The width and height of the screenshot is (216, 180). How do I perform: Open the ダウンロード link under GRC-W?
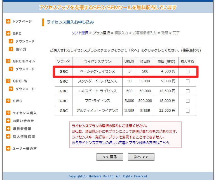25,89
